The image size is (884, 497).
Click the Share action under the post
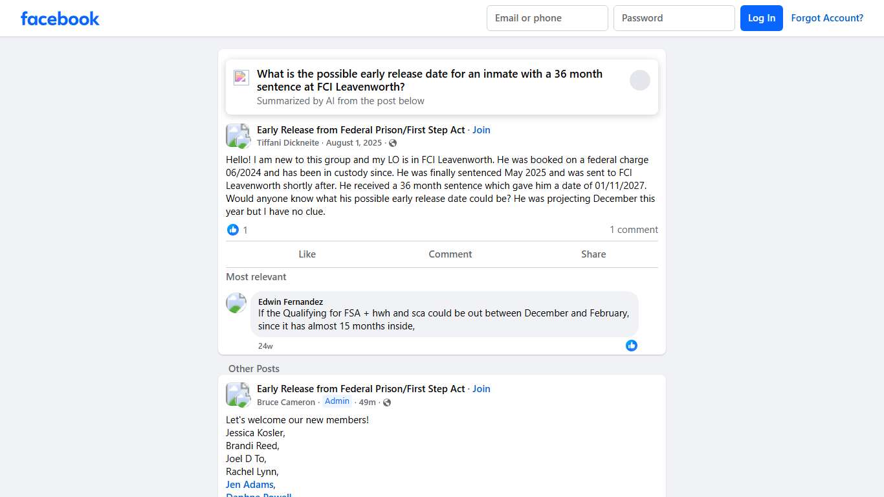[593, 254]
